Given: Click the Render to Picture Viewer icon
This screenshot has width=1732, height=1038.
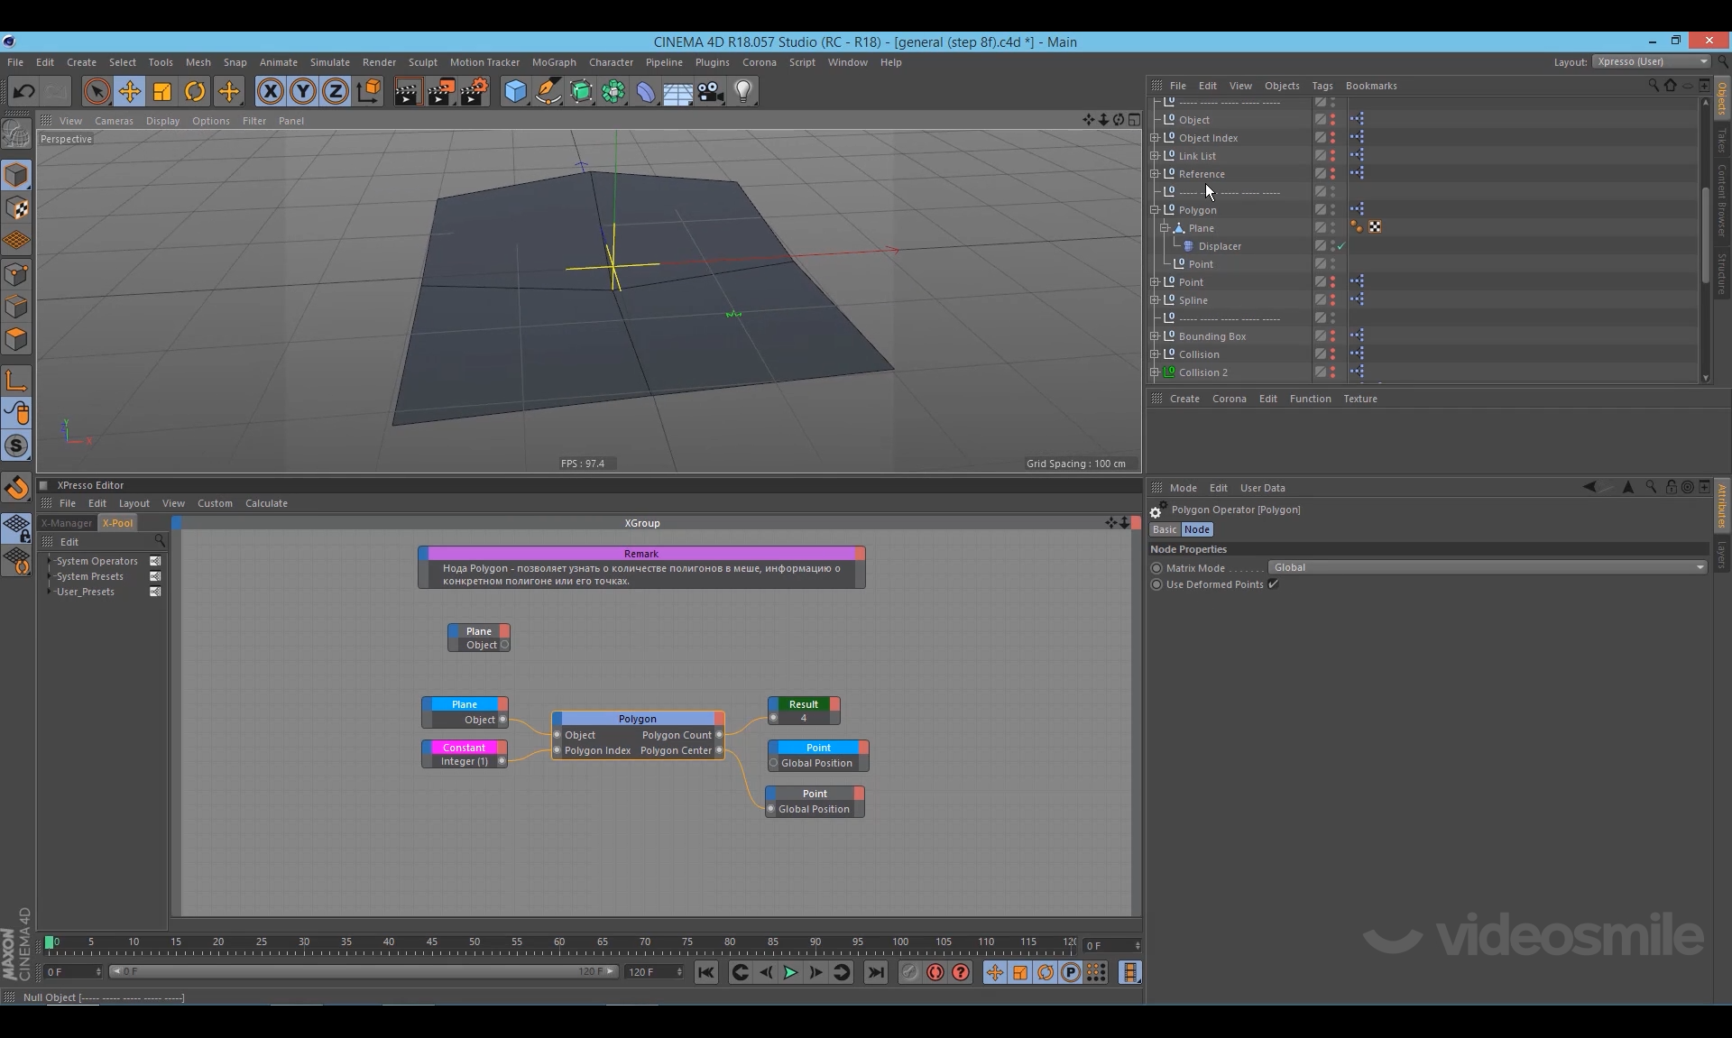Looking at the screenshot, I should point(441,91).
